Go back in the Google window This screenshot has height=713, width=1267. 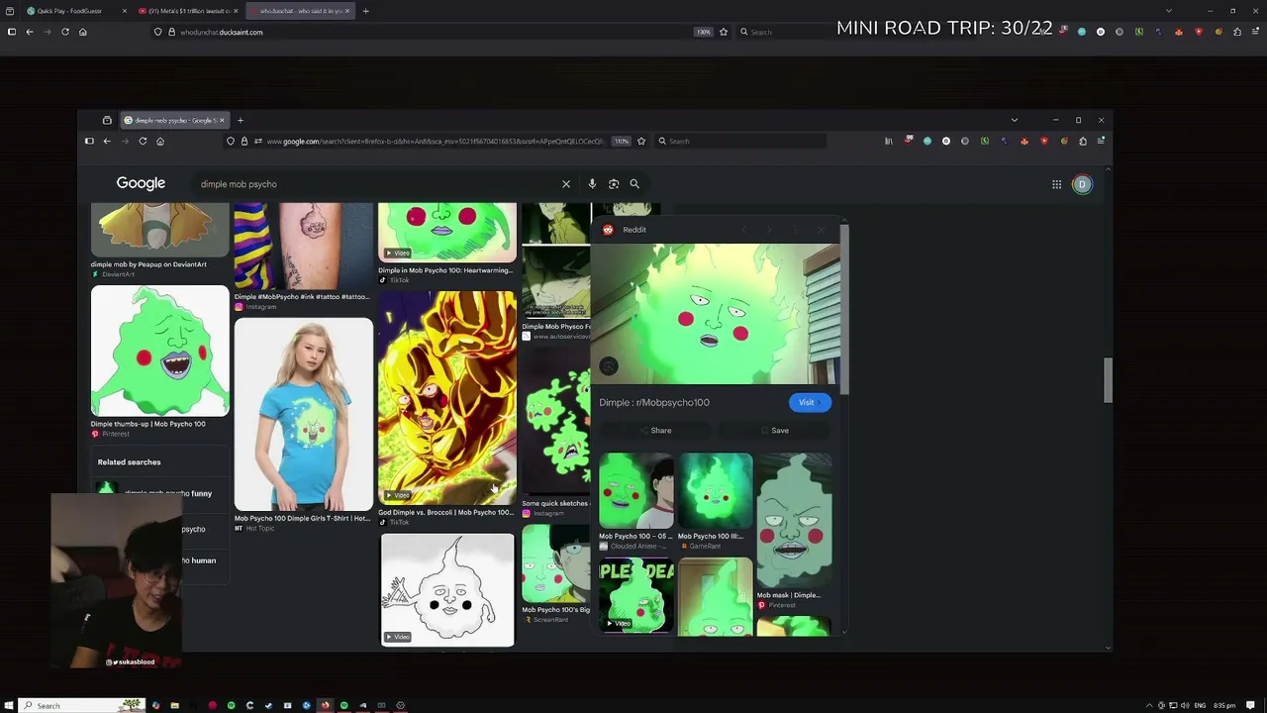tap(107, 142)
